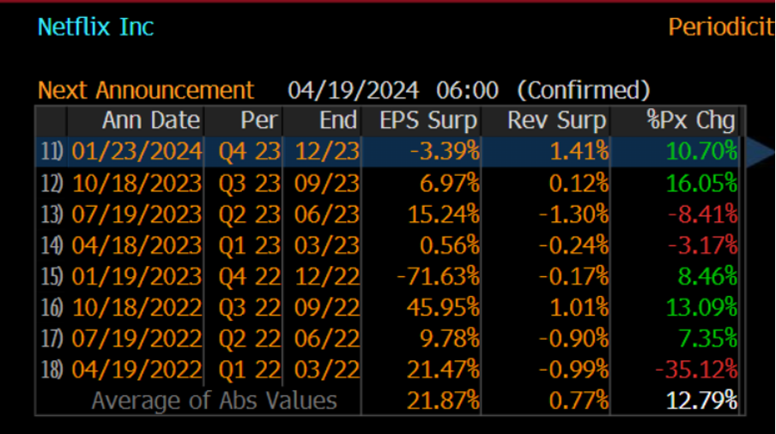Click the Netflix Inc title
This screenshot has height=434, width=776.
pos(95,27)
